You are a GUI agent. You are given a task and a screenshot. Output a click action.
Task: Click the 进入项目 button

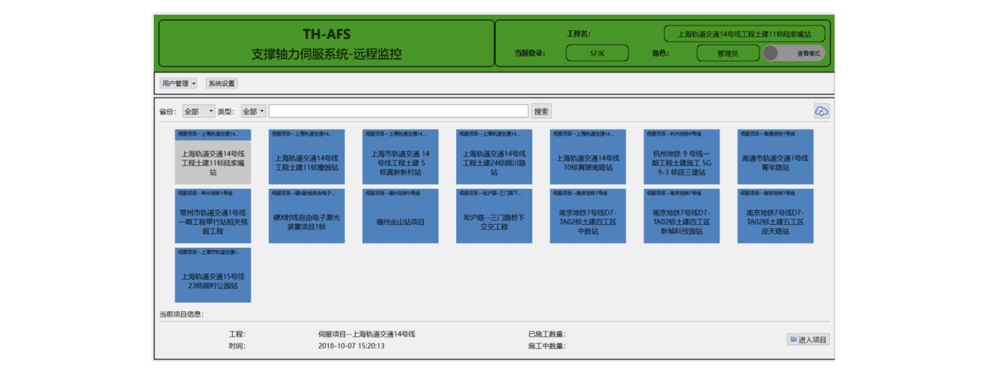click(x=808, y=339)
